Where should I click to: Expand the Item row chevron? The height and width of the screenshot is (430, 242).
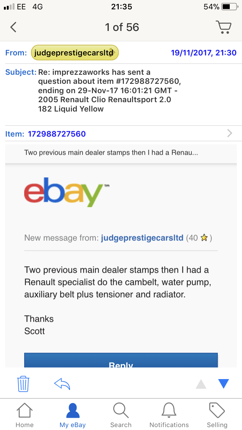(229, 133)
